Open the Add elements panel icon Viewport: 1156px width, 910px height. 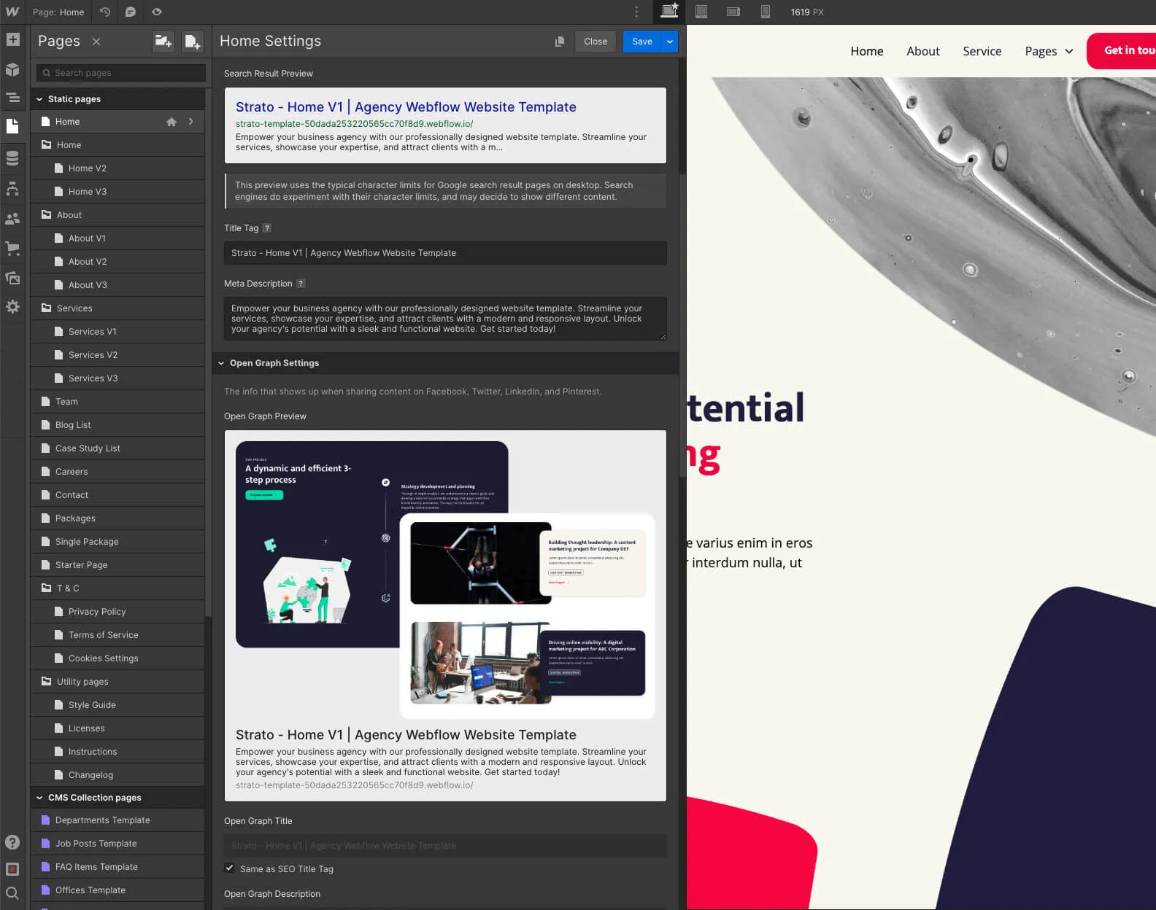coord(12,39)
